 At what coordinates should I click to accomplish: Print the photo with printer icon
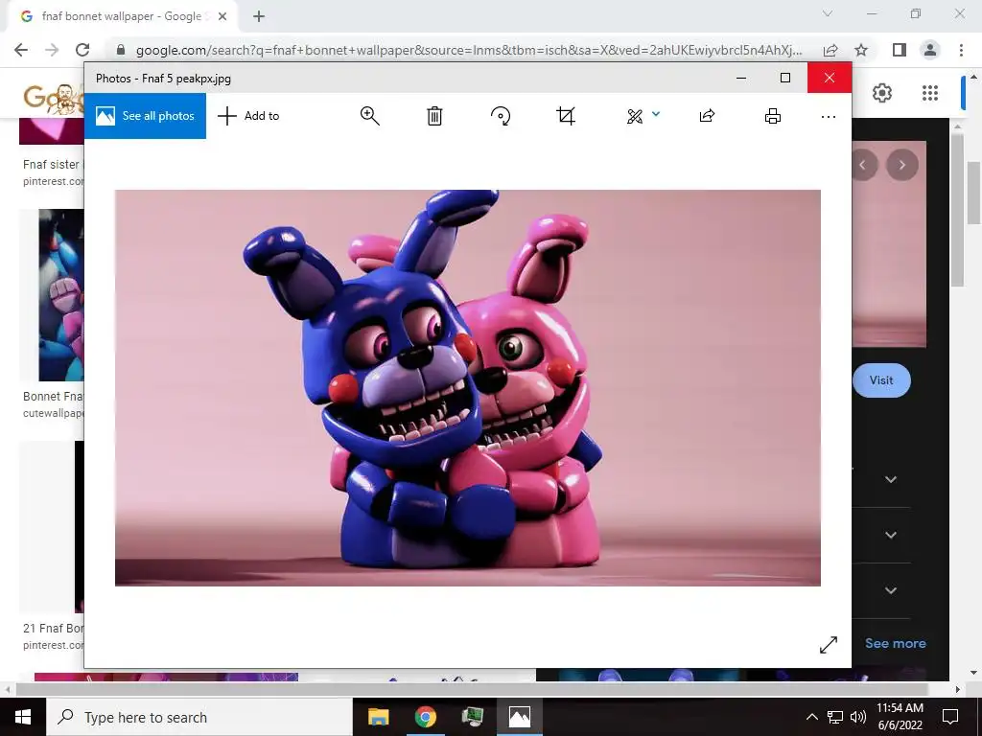[773, 116]
